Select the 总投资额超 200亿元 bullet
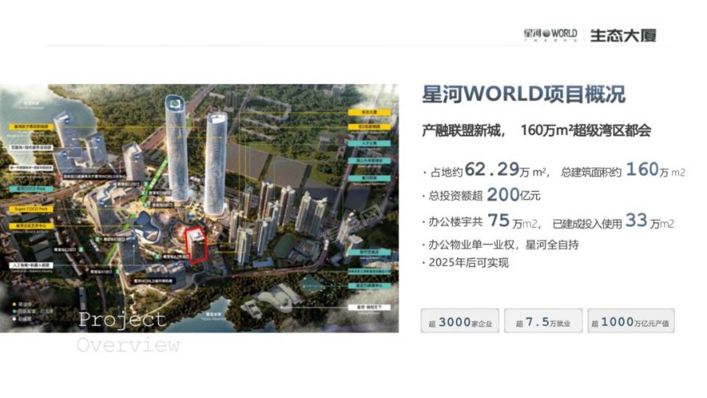Screen dimensions: 707x398 (481, 195)
